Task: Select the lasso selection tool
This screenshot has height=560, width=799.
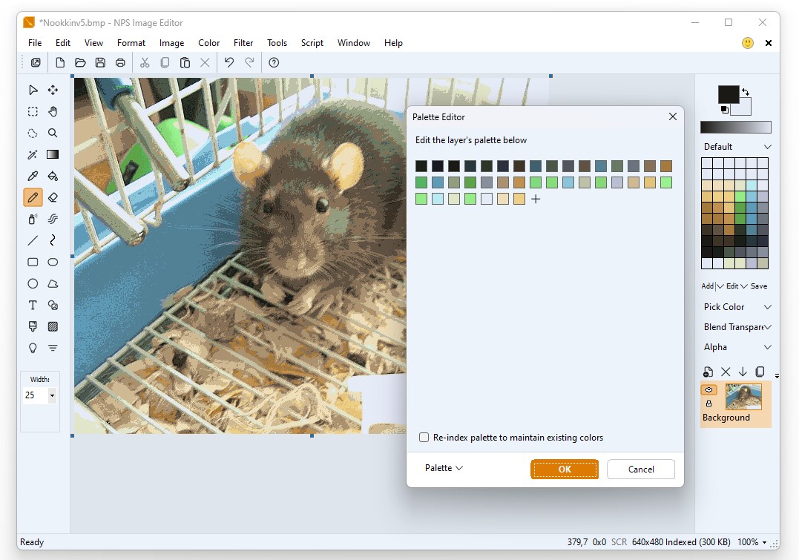Action: (33, 133)
